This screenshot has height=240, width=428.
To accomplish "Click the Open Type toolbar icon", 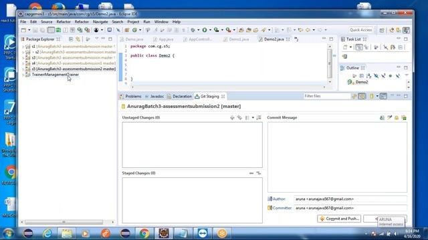I will 241,30.
